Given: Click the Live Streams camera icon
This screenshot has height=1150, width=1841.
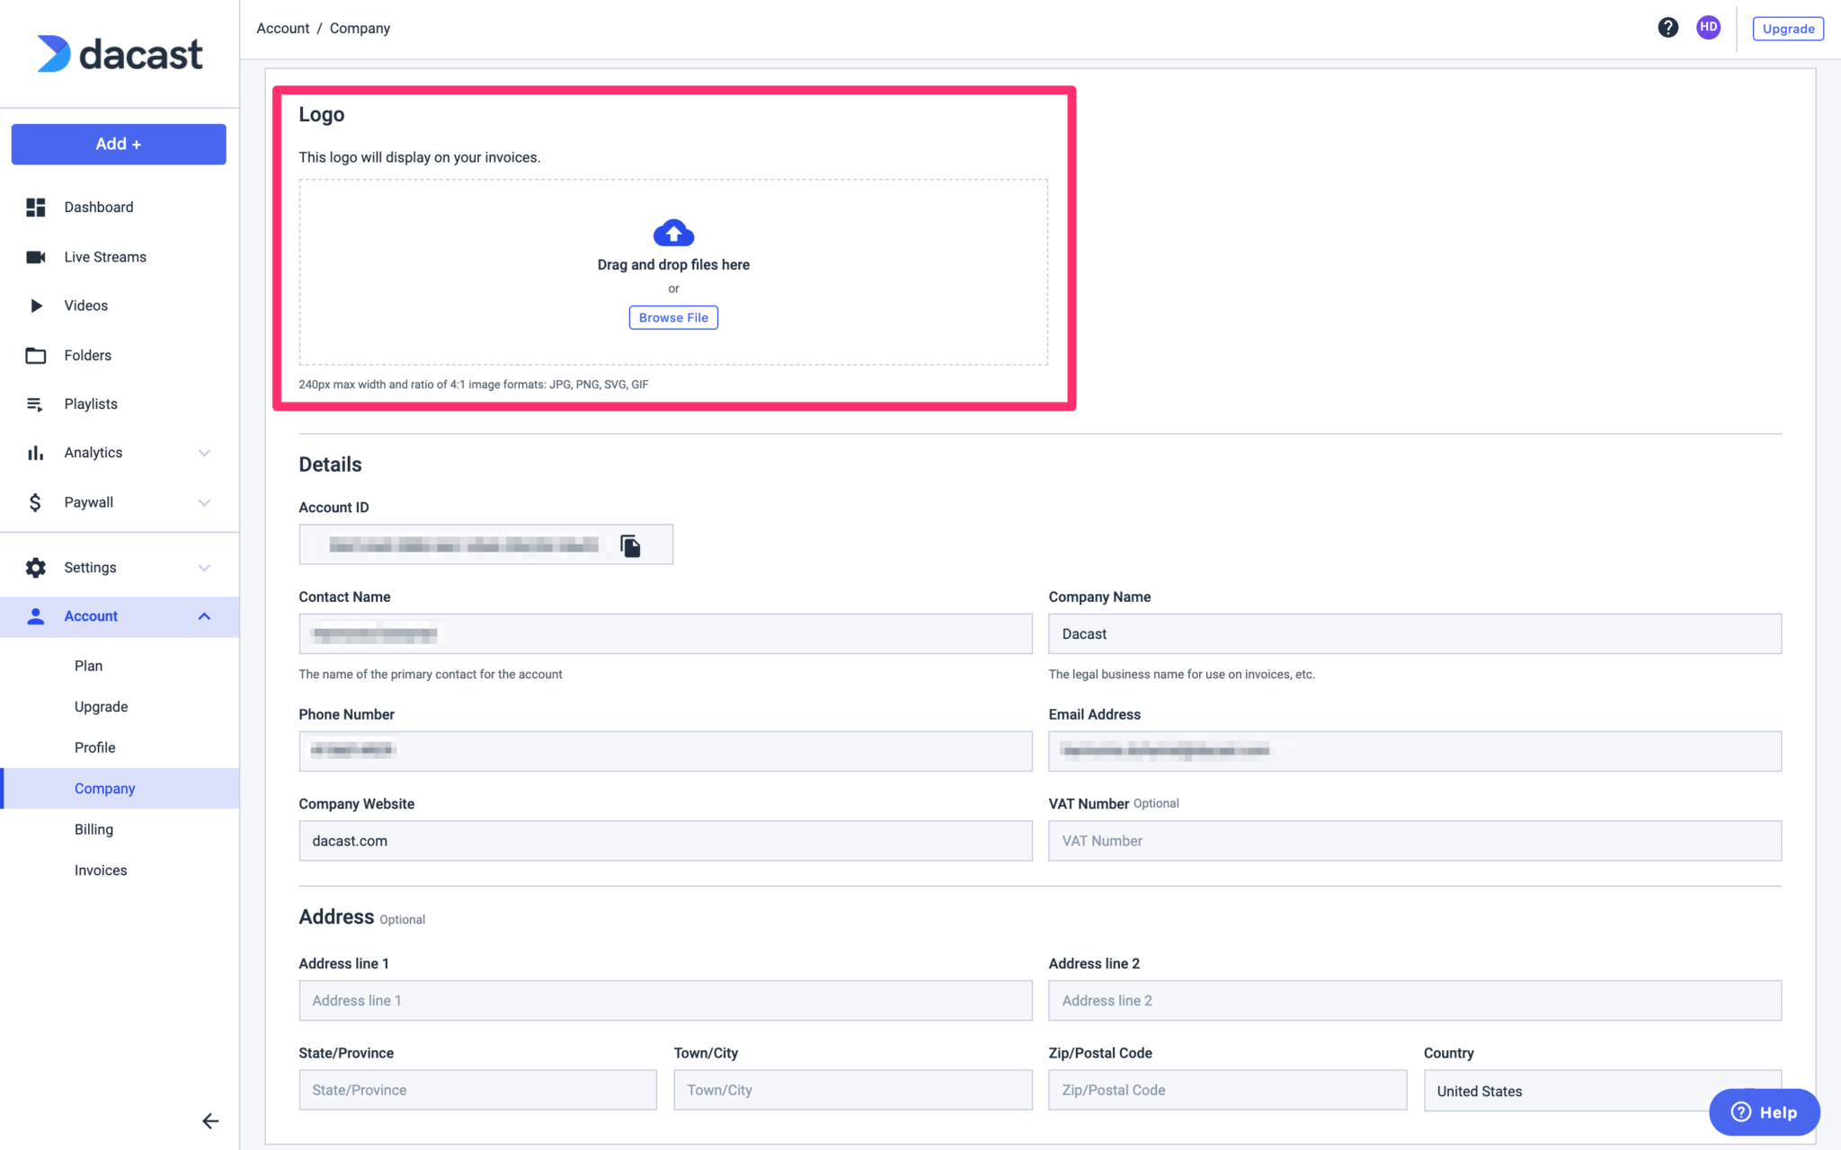Looking at the screenshot, I should 36,256.
